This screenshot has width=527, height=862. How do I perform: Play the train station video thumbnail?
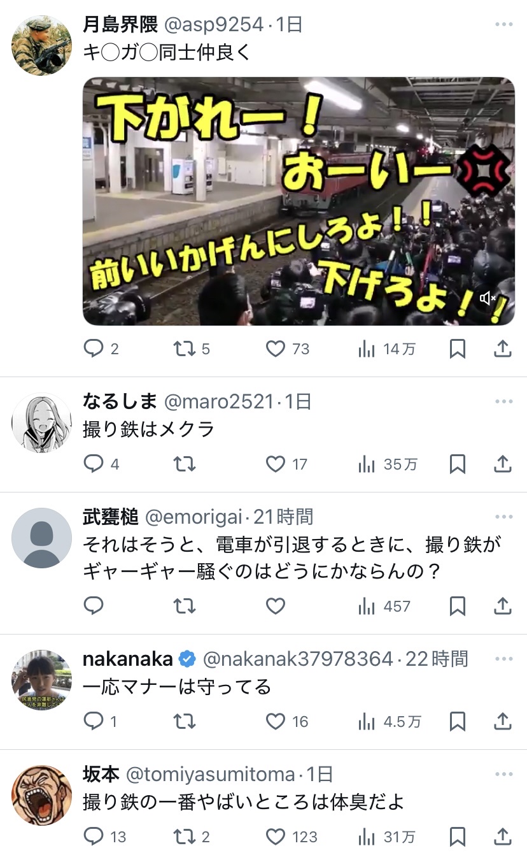coord(298,201)
